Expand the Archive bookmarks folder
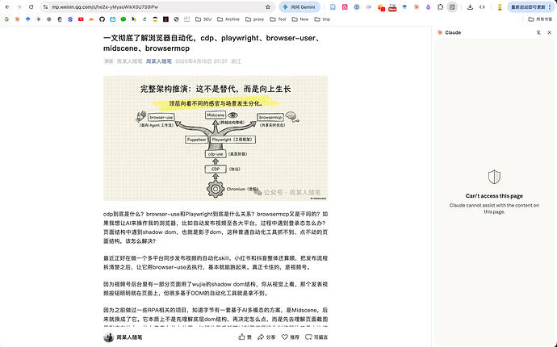The image size is (557, 347). coord(228,19)
